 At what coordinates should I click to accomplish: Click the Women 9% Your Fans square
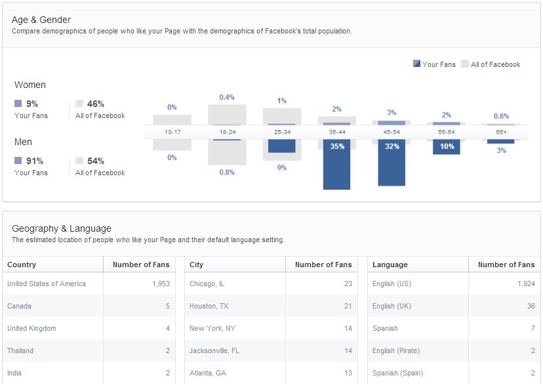[18, 104]
